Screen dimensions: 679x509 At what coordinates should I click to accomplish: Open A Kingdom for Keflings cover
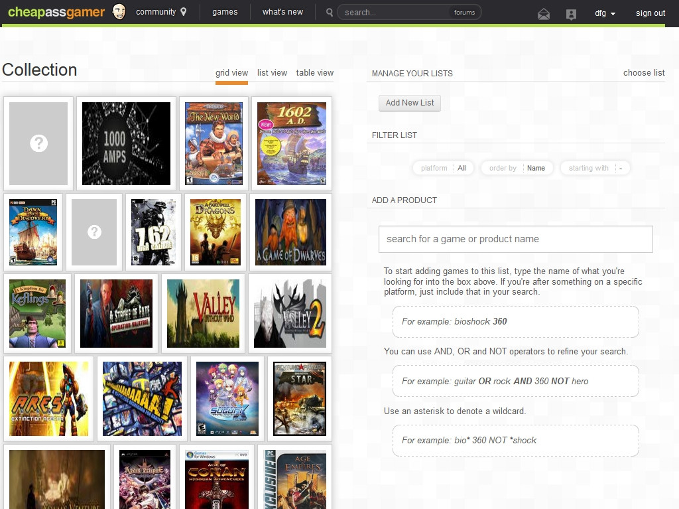[38, 313]
